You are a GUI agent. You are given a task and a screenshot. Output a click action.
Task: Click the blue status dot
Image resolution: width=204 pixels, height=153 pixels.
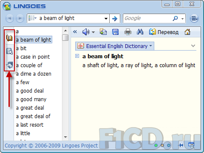click(x=169, y=145)
